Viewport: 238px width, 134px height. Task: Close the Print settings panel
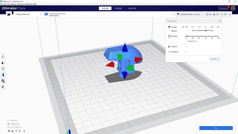tap(220, 21)
